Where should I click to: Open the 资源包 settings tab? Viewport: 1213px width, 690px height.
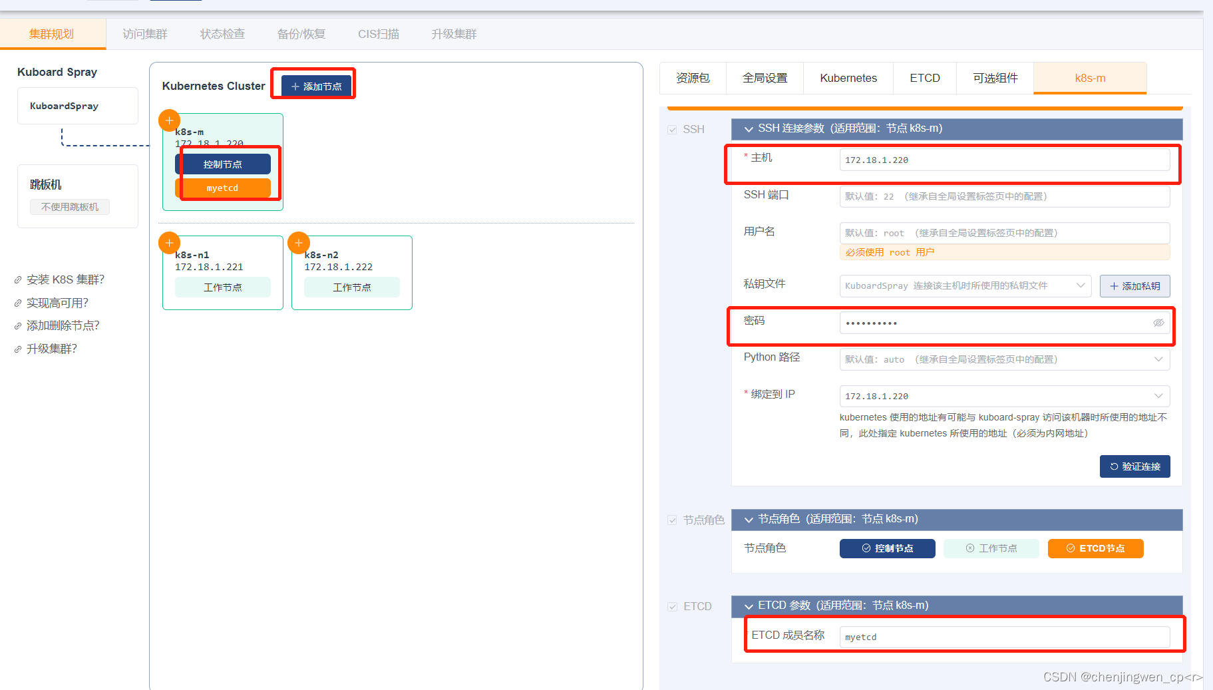(x=693, y=78)
